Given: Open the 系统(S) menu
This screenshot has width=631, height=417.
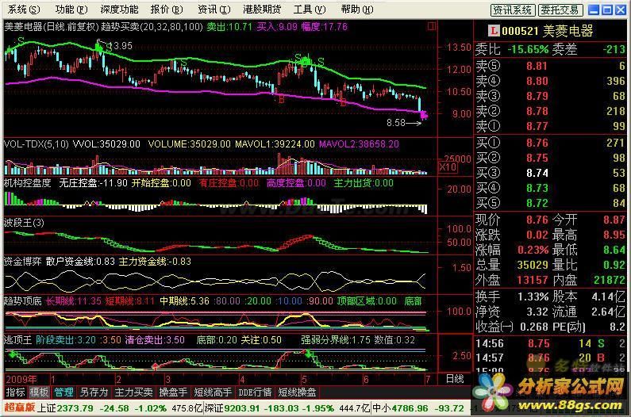Looking at the screenshot, I should pyautogui.click(x=24, y=10).
